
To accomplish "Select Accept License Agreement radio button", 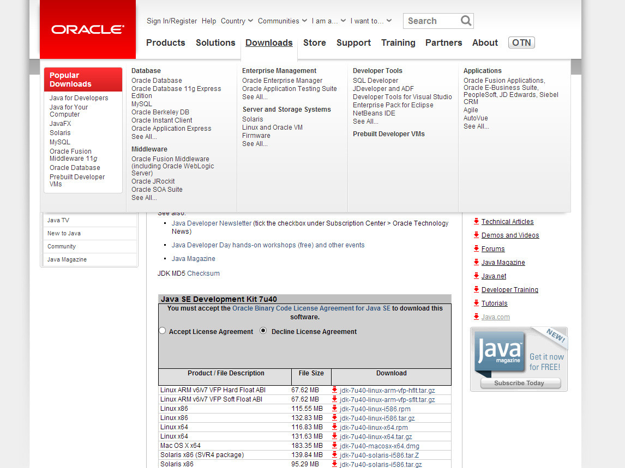I will point(162,331).
